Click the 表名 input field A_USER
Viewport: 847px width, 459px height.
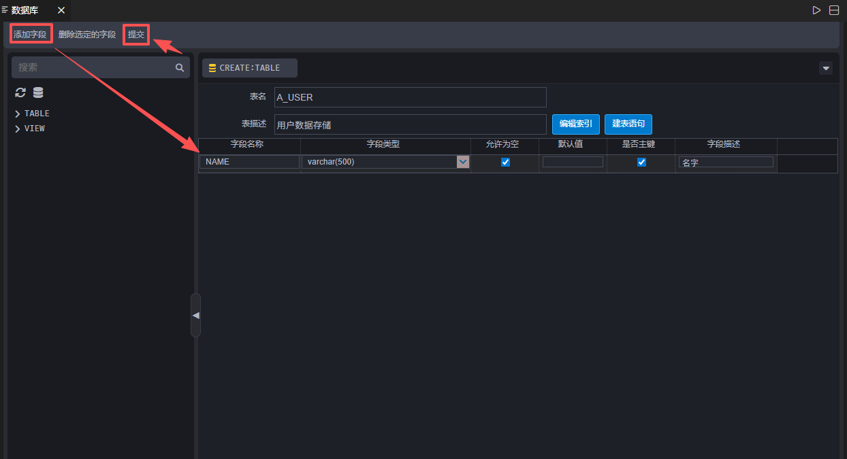[410, 97]
